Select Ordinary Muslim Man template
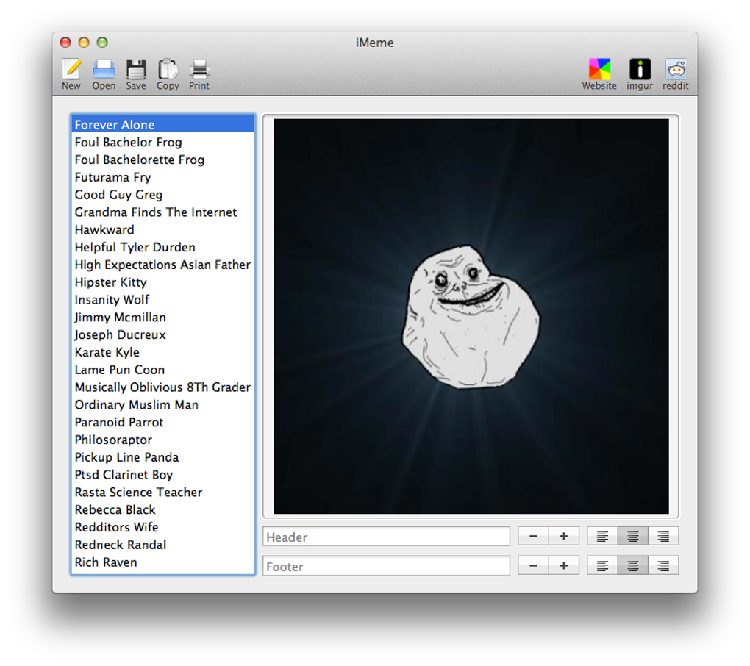Image resolution: width=750 pixels, height=666 pixels. pos(163,404)
